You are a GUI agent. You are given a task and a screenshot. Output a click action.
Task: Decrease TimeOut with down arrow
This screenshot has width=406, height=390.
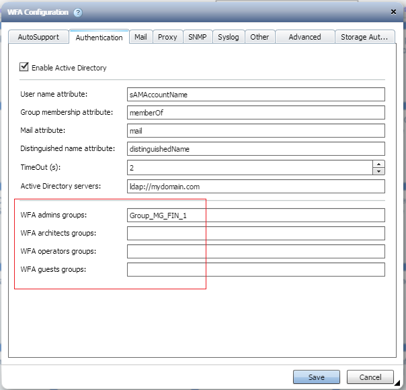(379, 171)
